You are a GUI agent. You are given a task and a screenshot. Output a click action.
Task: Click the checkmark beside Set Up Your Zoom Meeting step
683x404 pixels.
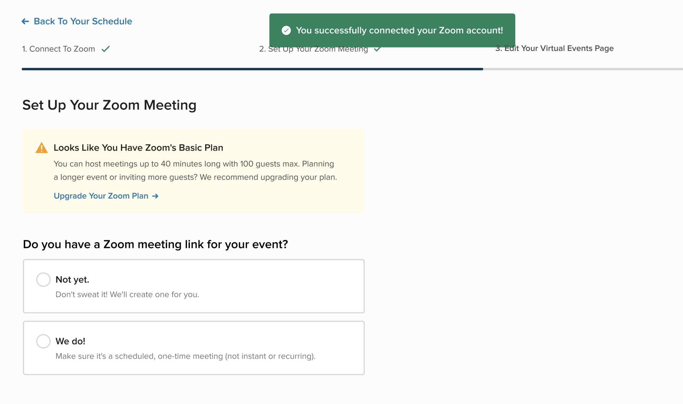(x=377, y=49)
